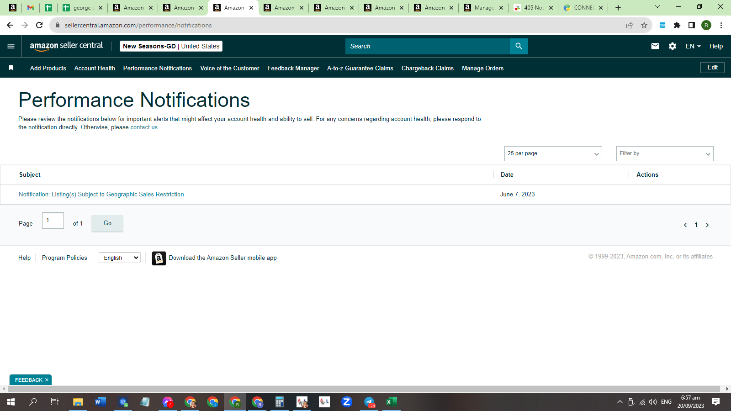Click the magnifier search button
Viewport: 731px width, 411px height.
click(519, 46)
